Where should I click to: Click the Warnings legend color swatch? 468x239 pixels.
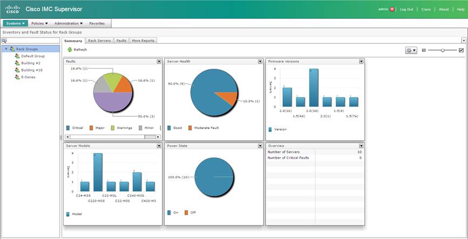coord(112,128)
